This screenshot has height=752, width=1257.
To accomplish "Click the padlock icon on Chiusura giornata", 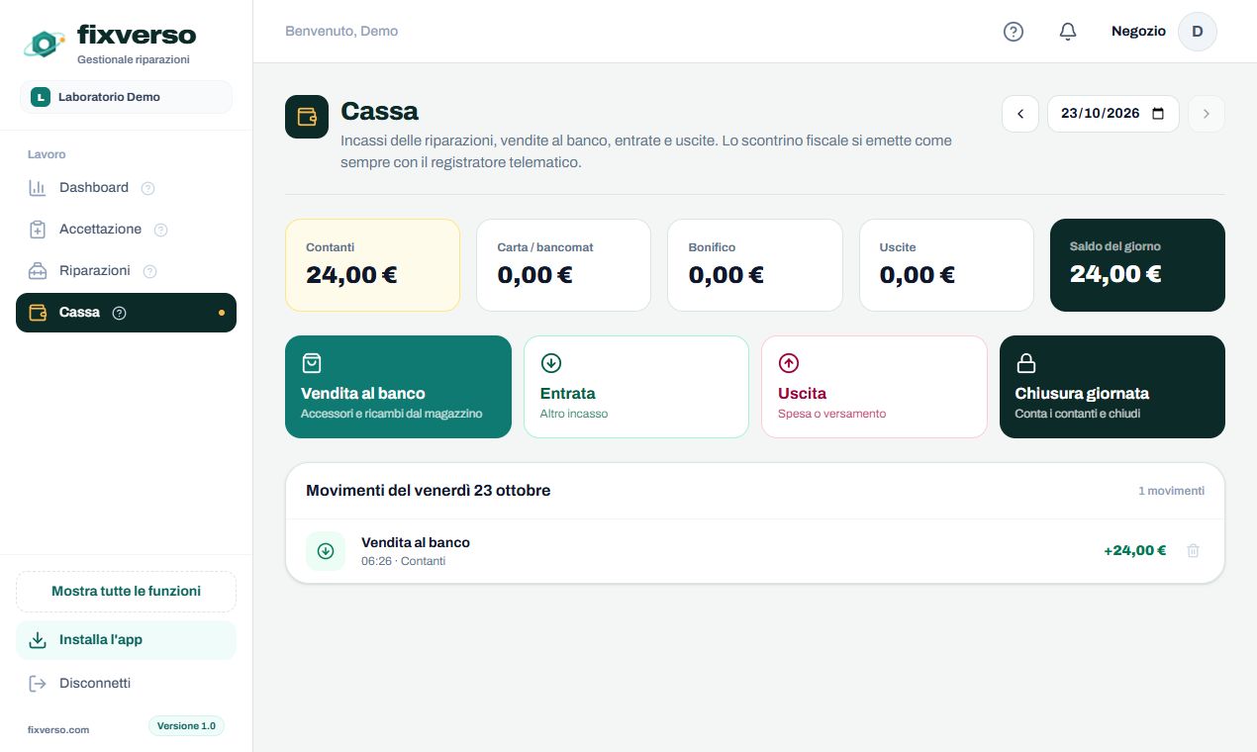I will [1026, 363].
